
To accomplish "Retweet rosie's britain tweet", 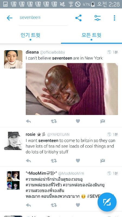I will point(54,161).
